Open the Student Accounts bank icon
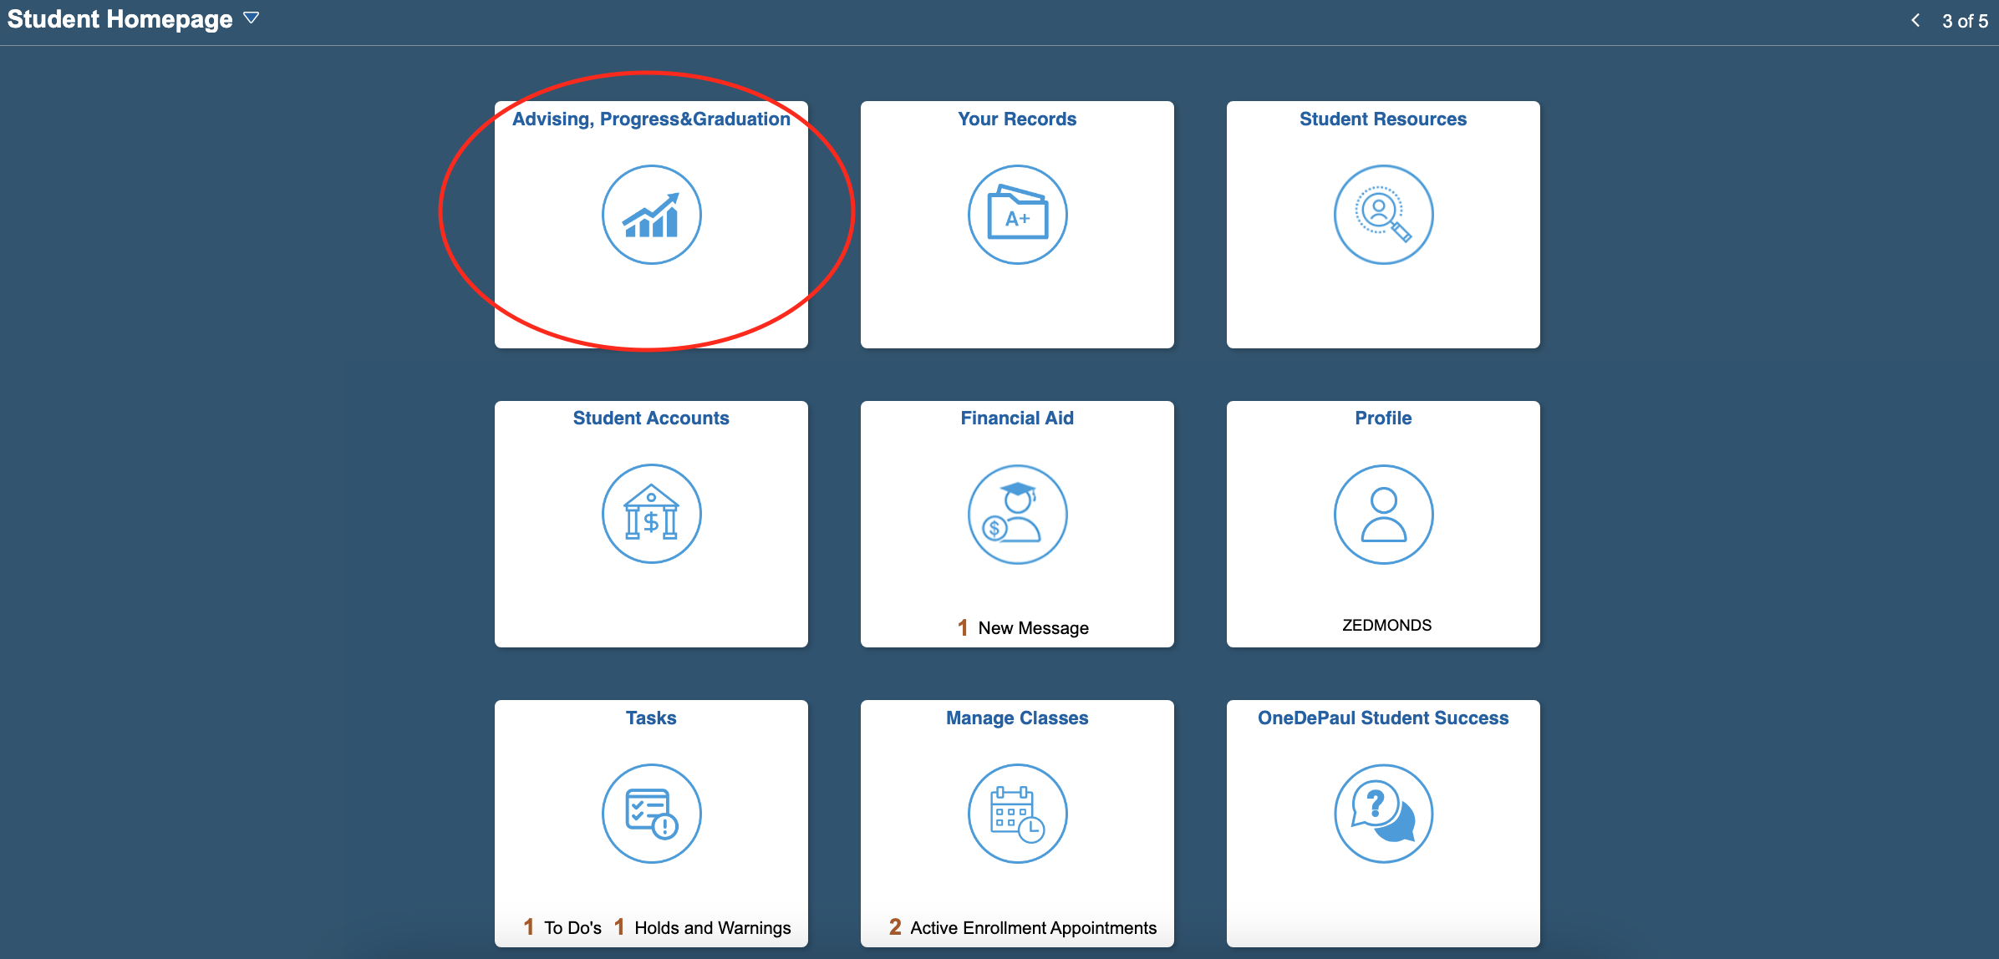 click(651, 514)
